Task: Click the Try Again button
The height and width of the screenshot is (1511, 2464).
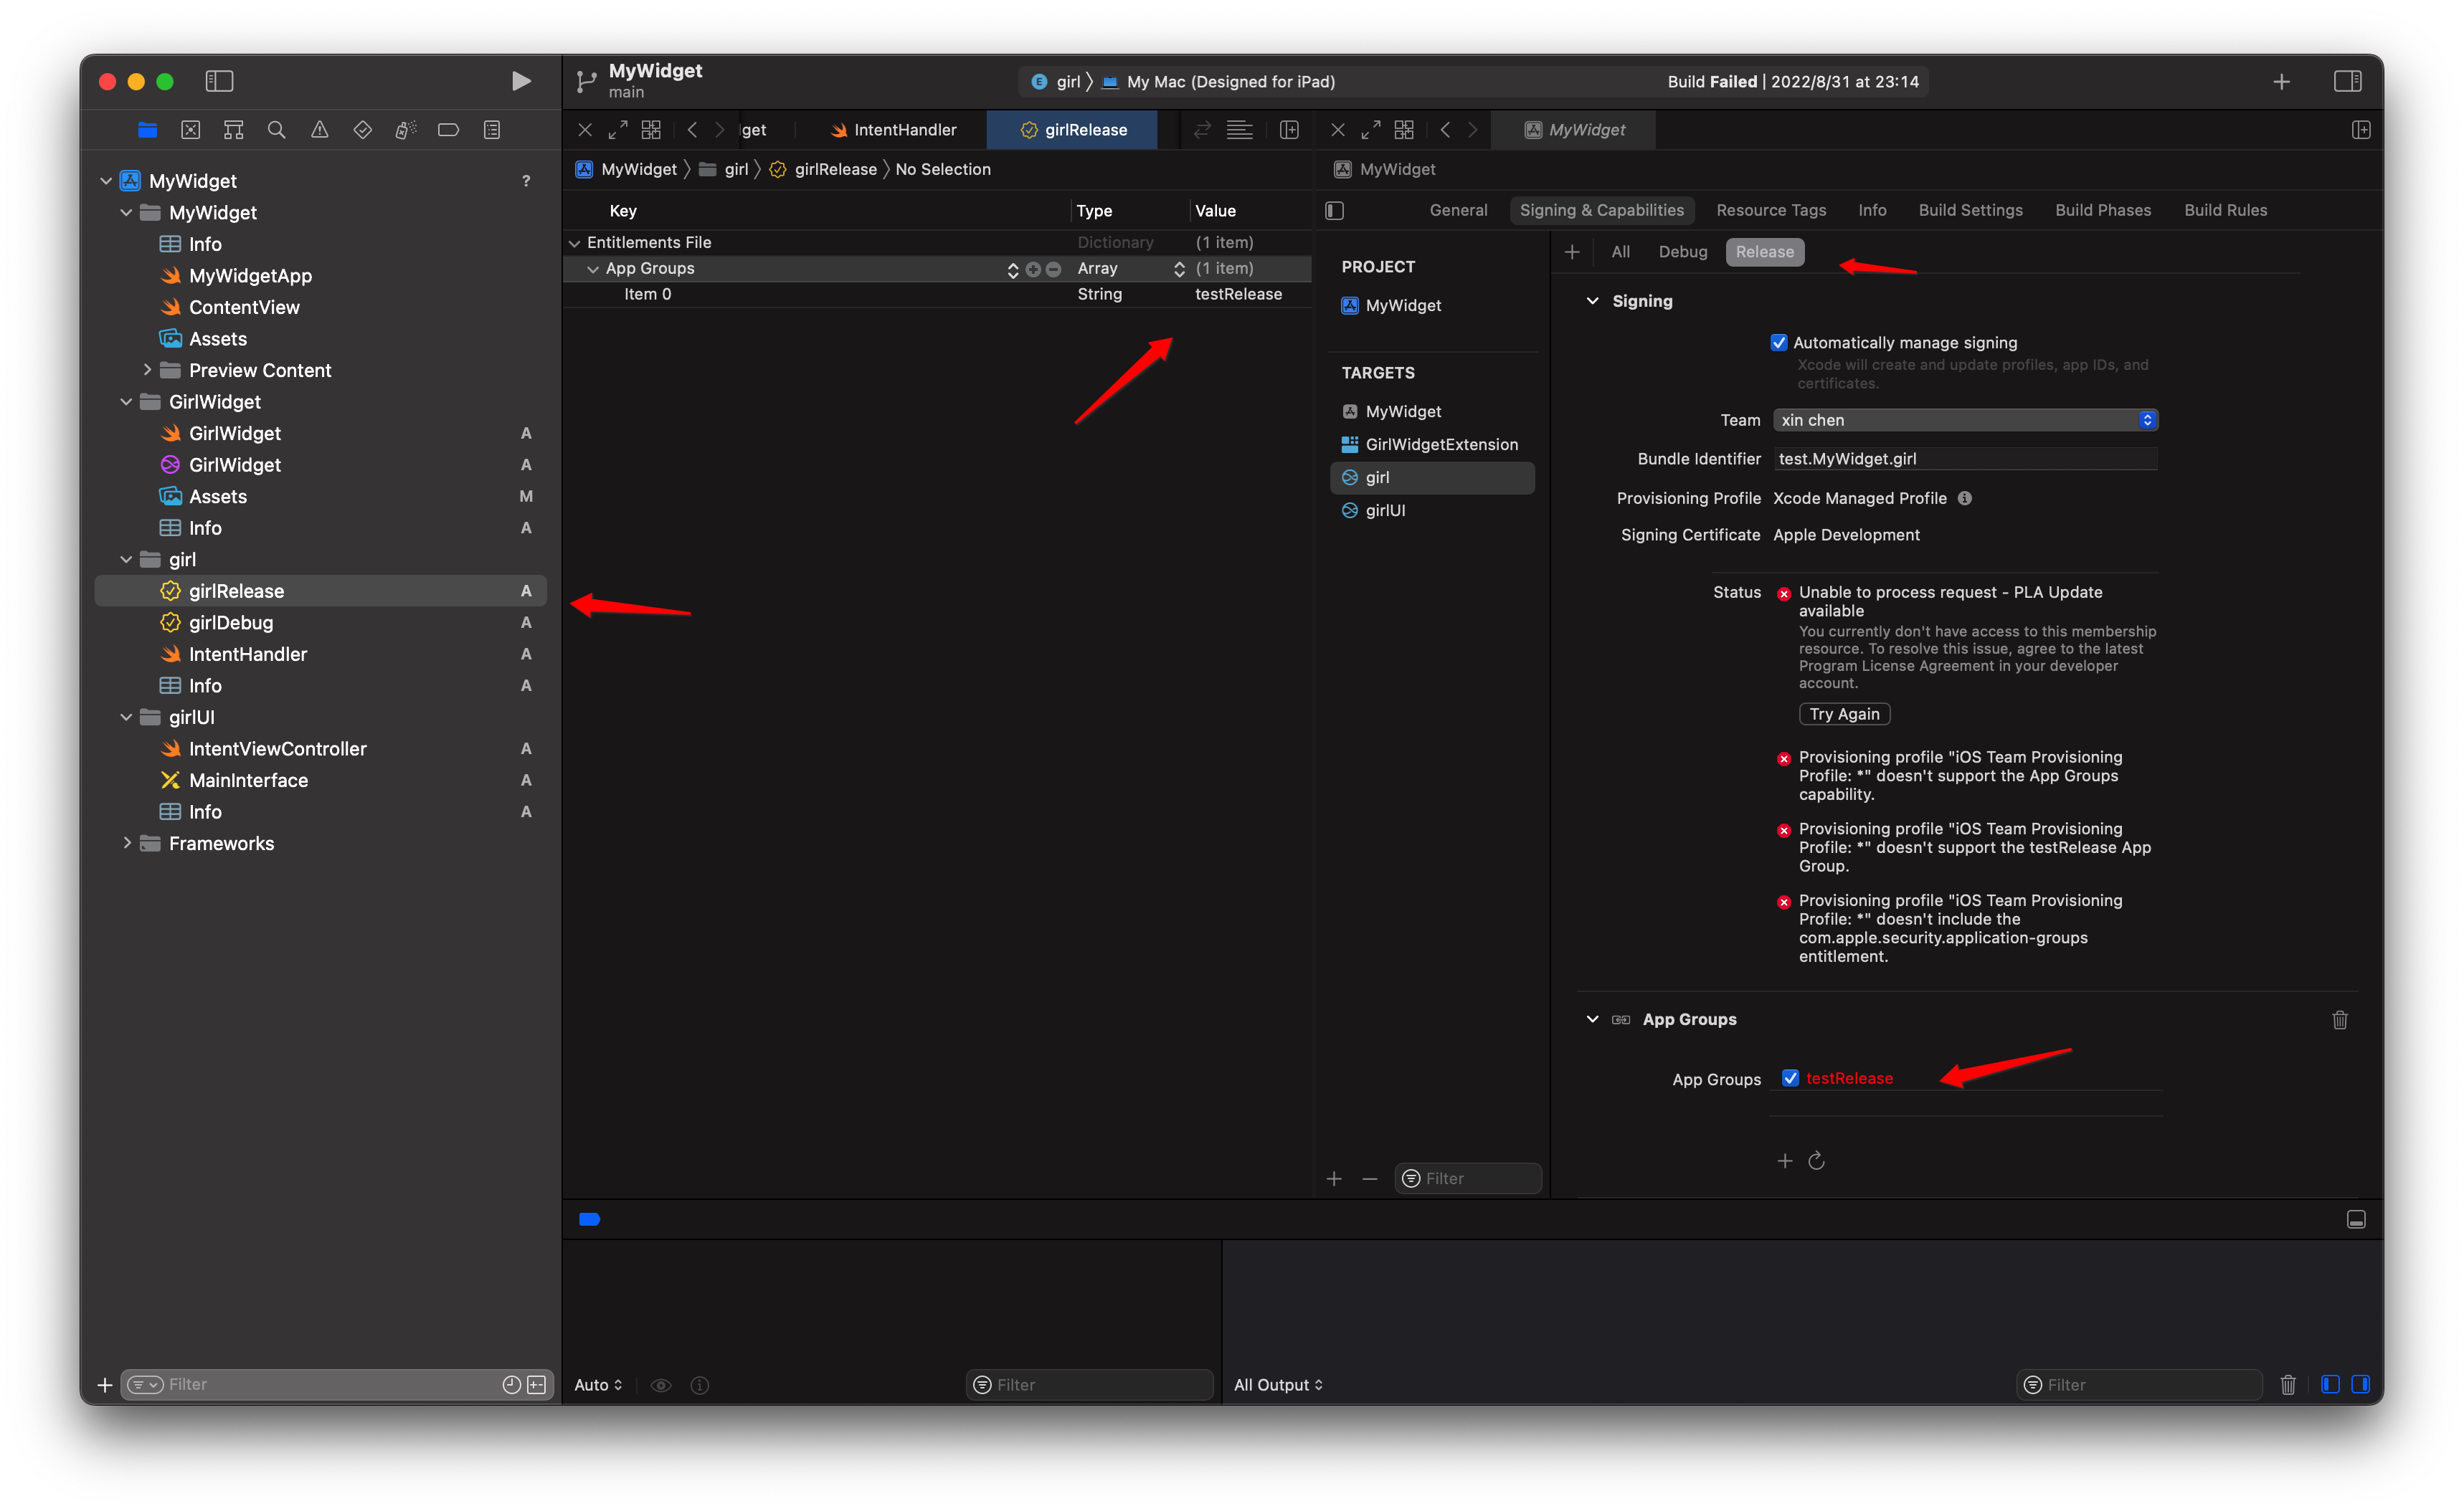Action: coord(1844,713)
